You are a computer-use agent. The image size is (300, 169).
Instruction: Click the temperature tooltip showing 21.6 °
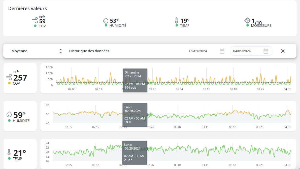coord(135,153)
